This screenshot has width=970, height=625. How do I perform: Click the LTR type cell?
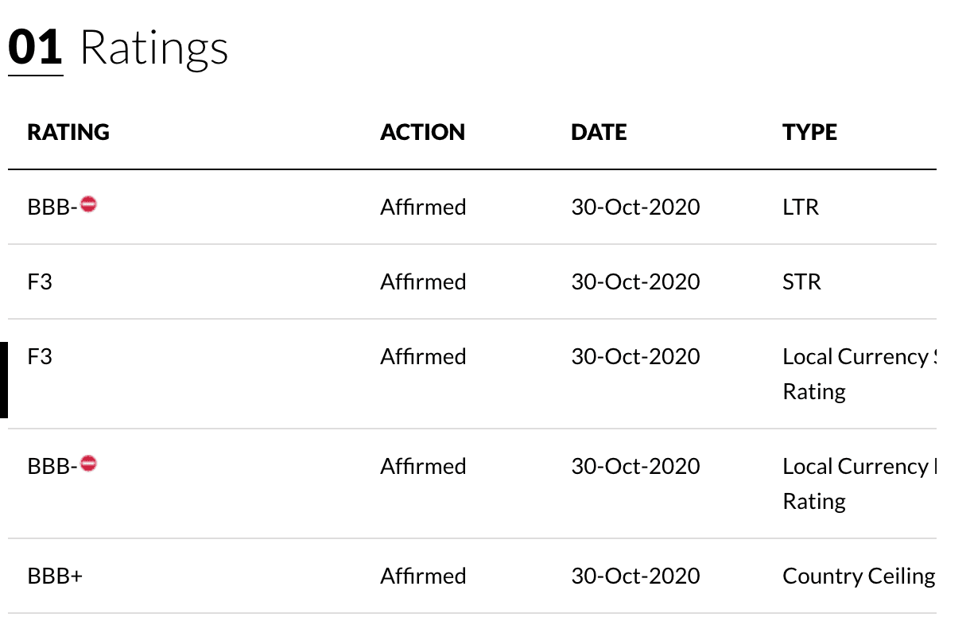tap(801, 208)
